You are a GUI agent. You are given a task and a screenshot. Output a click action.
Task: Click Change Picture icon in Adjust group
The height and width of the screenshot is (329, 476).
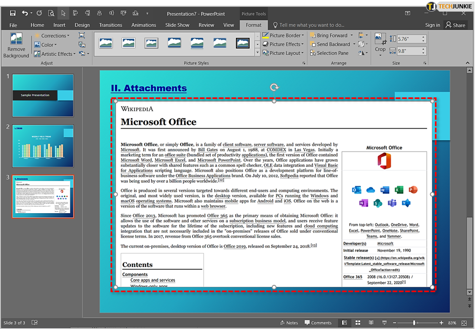point(82,45)
